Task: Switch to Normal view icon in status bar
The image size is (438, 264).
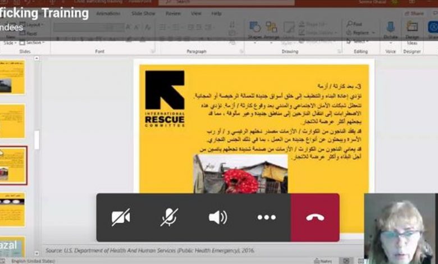Action: [x=346, y=261]
